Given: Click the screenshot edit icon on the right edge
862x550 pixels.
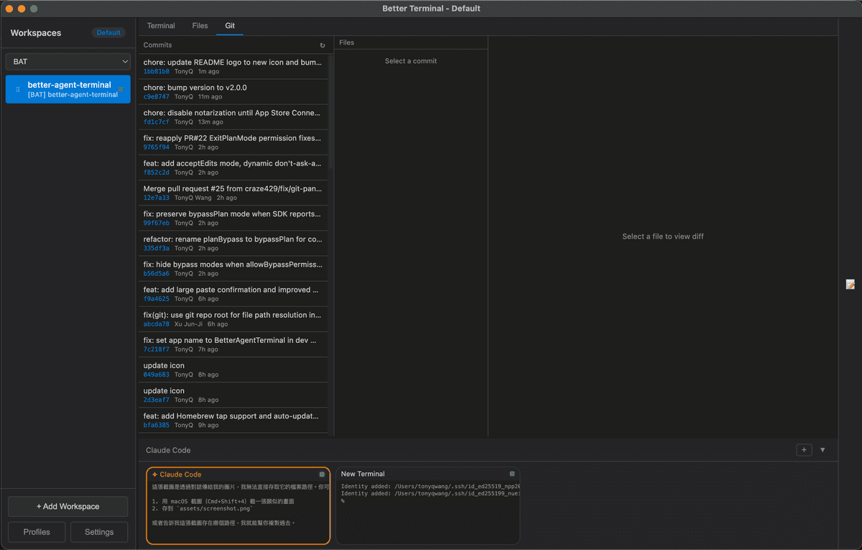Looking at the screenshot, I should [851, 284].
